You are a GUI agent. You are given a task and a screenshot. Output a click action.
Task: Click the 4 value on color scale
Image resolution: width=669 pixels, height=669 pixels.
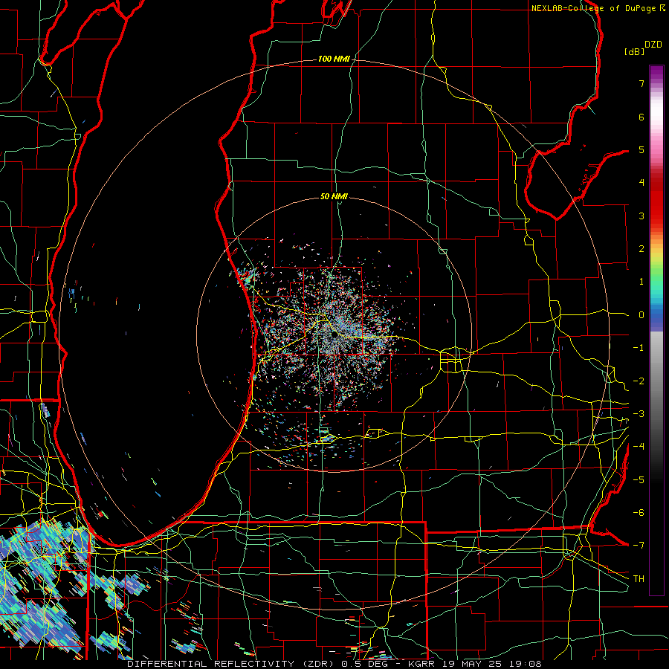pos(641,183)
